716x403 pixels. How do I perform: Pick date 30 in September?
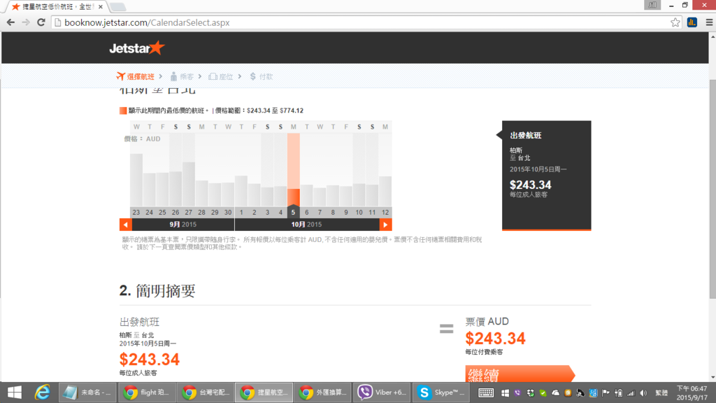click(x=228, y=213)
